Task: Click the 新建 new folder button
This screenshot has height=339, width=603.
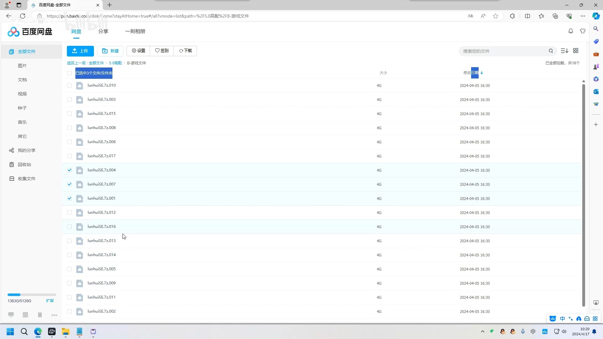Action: 110,51
